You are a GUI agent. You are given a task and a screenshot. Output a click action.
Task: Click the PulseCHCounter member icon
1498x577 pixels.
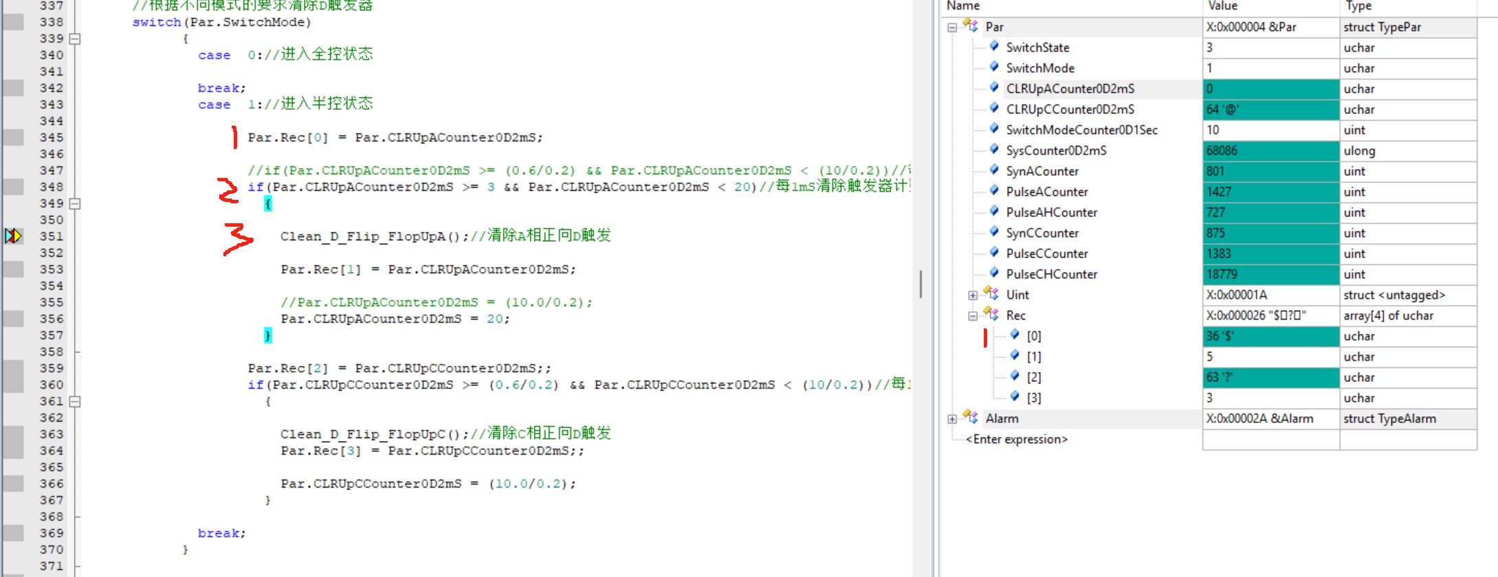pos(994,273)
